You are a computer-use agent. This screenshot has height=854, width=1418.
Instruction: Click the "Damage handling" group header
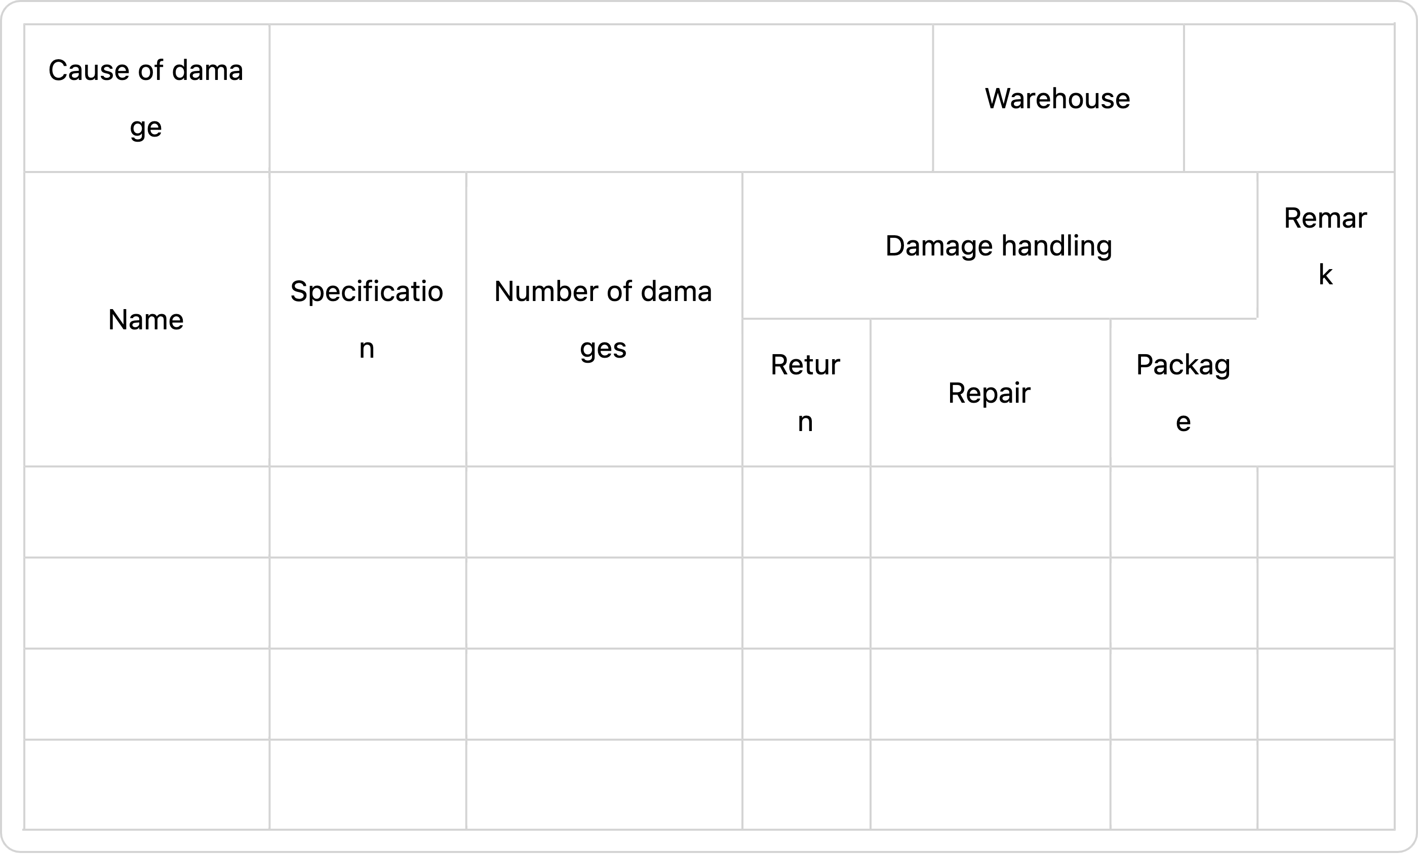click(x=999, y=245)
